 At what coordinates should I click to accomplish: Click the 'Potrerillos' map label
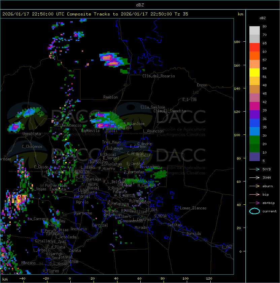coord(56,186)
